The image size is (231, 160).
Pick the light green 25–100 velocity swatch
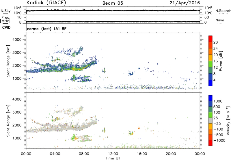pyautogui.click(x=210, y=115)
